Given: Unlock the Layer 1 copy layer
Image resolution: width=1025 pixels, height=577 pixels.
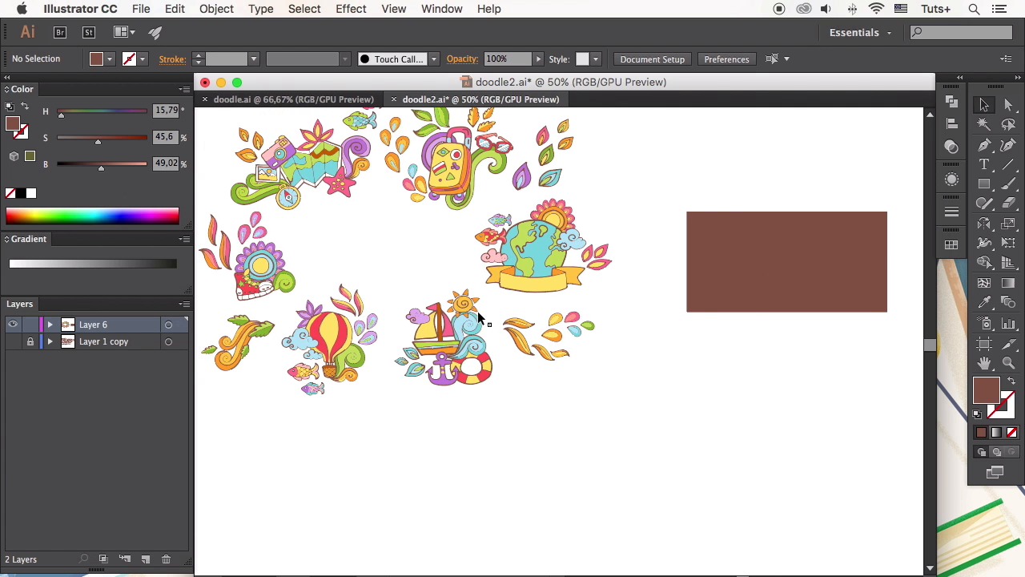Looking at the screenshot, I should [30, 341].
